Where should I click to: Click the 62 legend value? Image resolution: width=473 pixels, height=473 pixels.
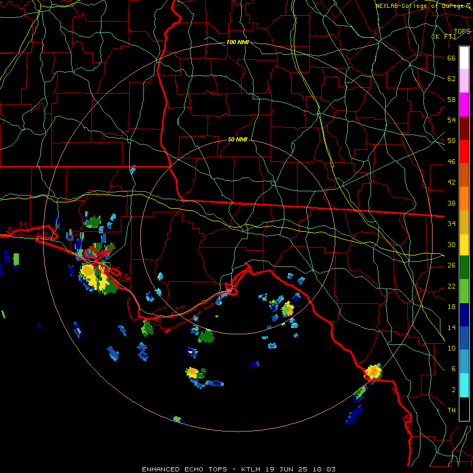(x=451, y=79)
